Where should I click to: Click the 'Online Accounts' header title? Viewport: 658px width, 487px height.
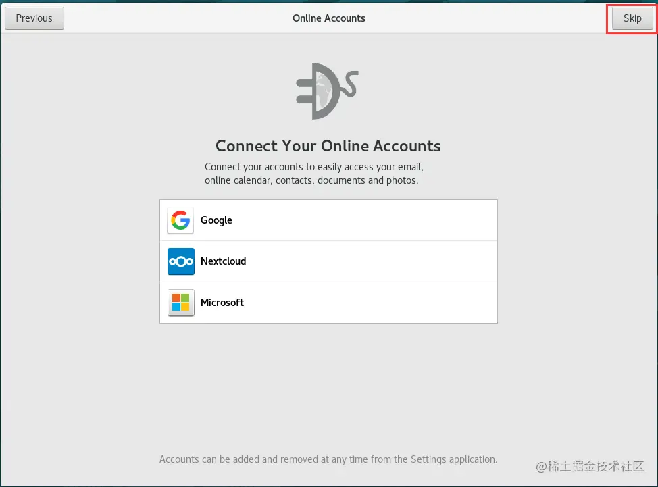pos(328,18)
